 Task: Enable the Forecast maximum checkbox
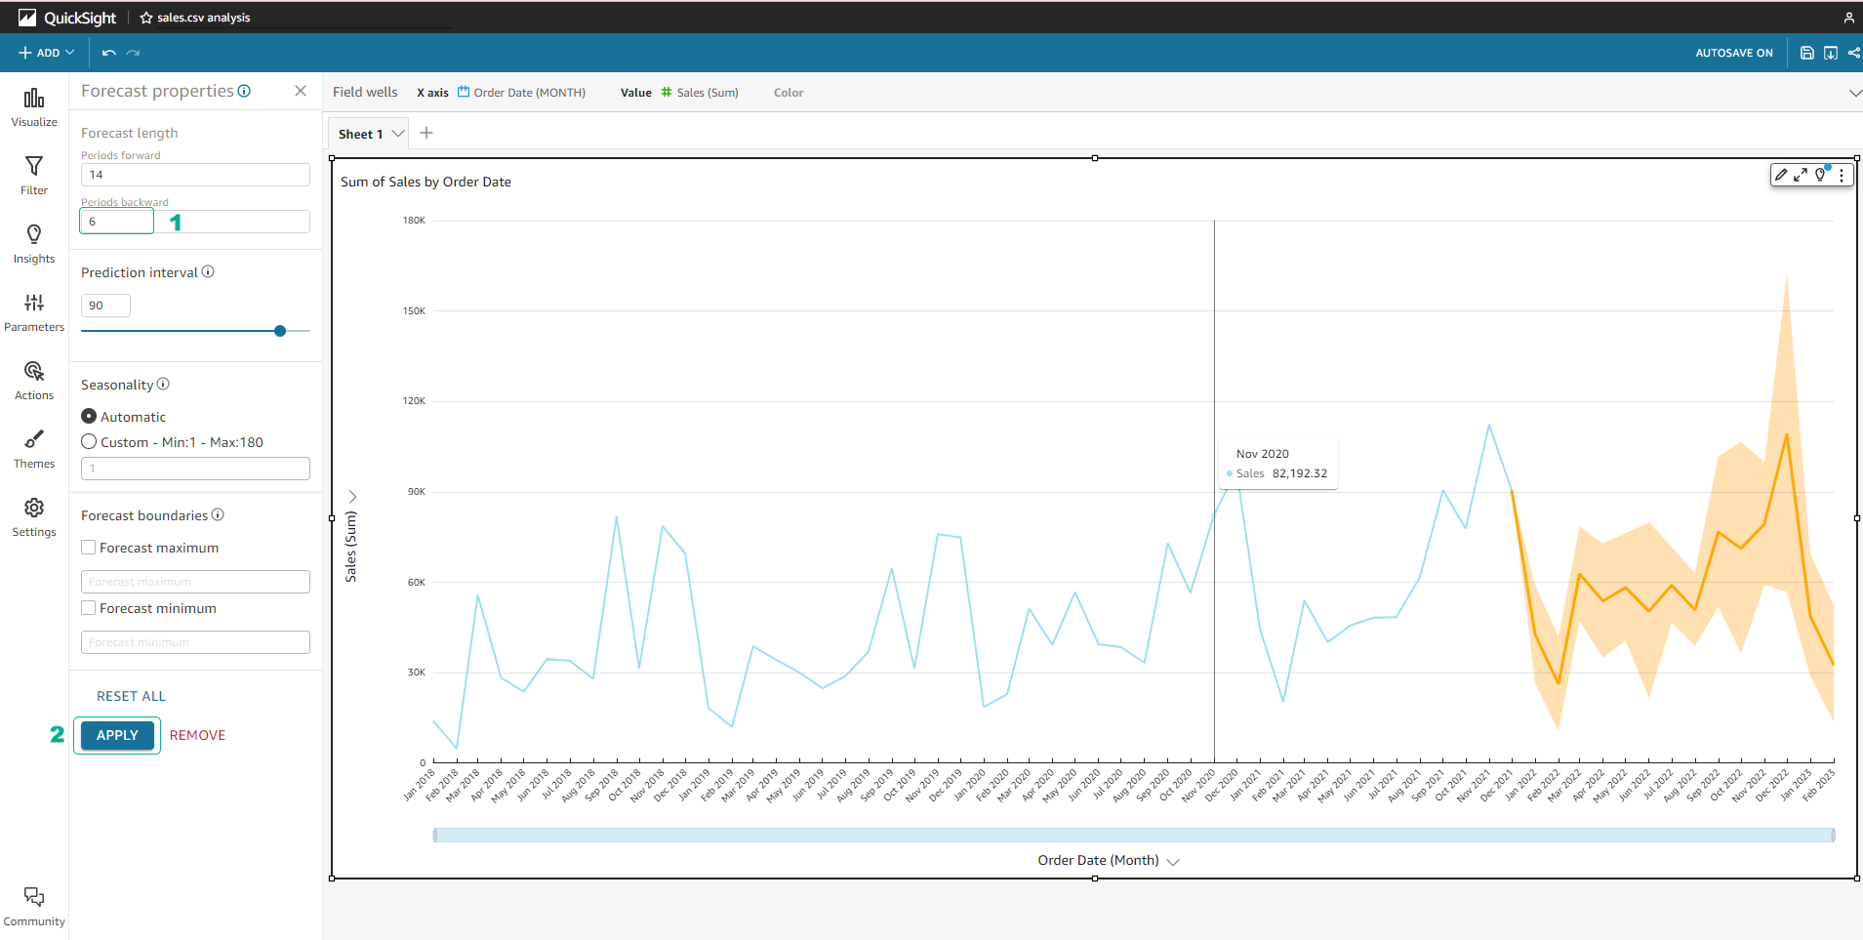pos(88,548)
